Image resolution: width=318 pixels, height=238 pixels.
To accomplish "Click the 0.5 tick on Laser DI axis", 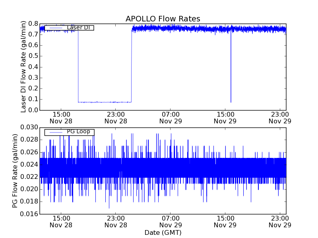I will point(33,56).
